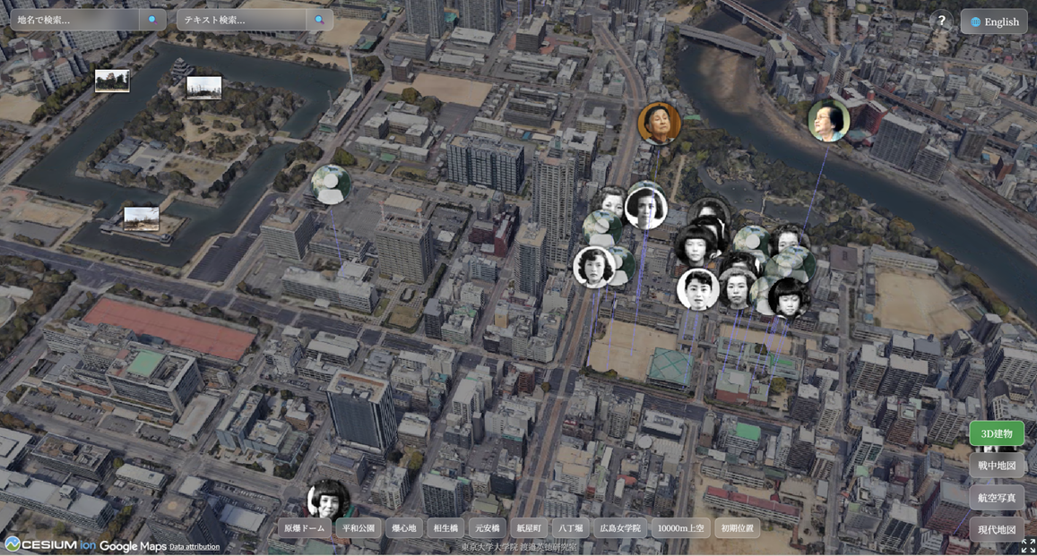Fly to 平和公園 viewpoint

click(x=359, y=528)
